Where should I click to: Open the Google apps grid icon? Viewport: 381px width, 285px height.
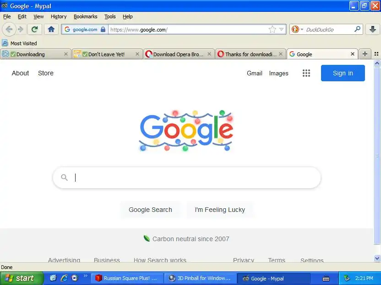click(x=306, y=73)
